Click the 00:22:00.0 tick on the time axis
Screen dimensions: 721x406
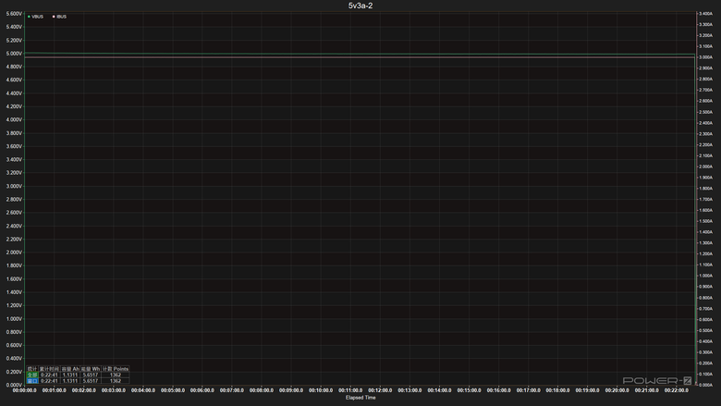pyautogui.click(x=677, y=390)
